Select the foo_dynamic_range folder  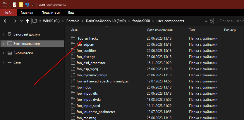tap(92, 75)
